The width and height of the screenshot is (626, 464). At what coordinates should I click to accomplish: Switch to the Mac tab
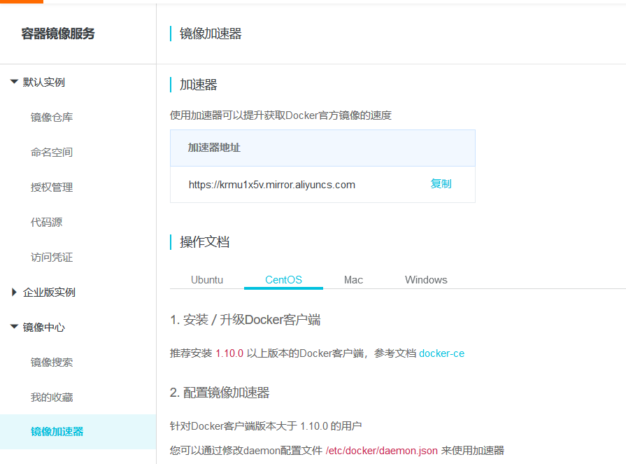coord(353,280)
